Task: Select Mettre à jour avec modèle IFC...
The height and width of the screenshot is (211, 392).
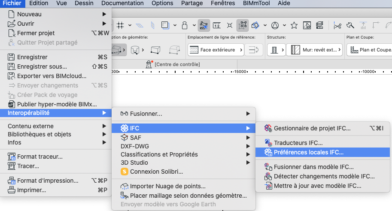Action: pyautogui.click(x=323, y=186)
